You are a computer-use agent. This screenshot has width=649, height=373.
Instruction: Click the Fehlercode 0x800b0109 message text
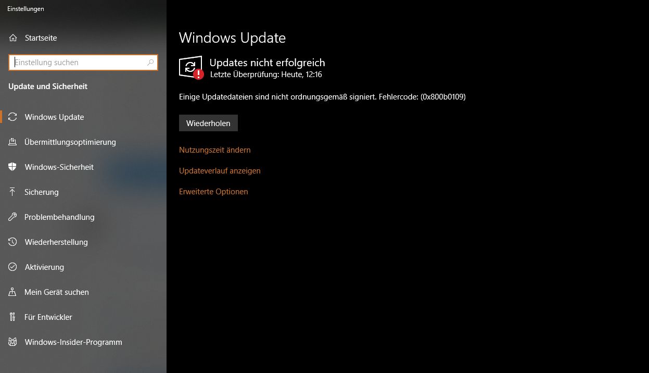pos(322,97)
